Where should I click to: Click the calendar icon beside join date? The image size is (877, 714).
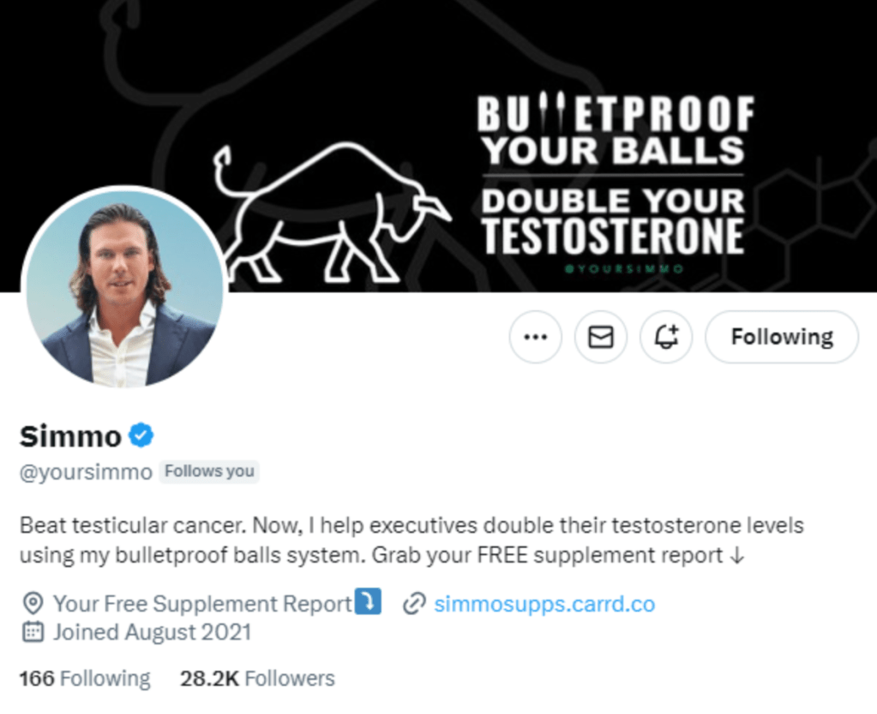click(x=33, y=633)
